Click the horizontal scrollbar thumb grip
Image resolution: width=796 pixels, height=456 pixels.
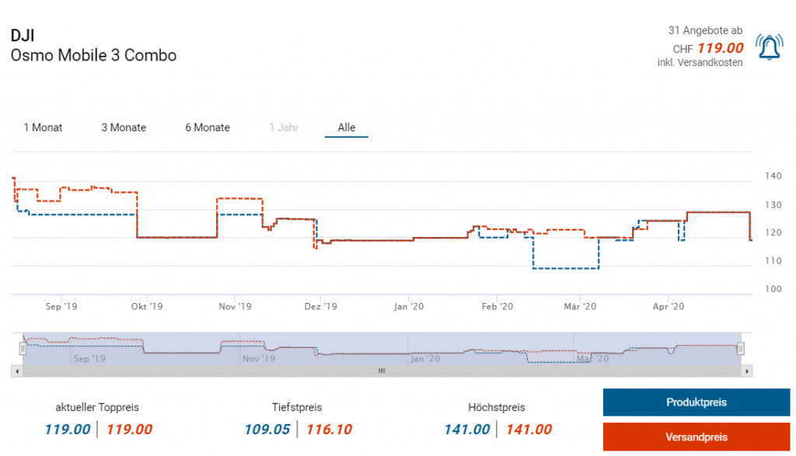coord(382,371)
